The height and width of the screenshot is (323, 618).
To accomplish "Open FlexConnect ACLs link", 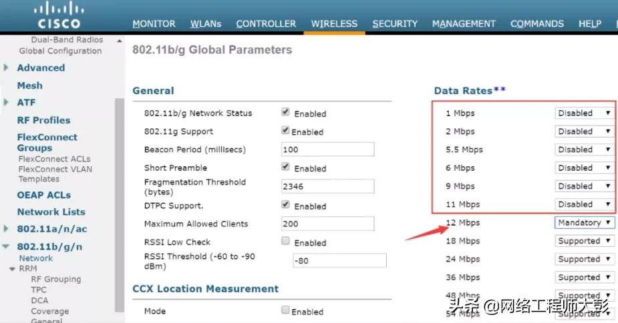I will pyautogui.click(x=54, y=159).
